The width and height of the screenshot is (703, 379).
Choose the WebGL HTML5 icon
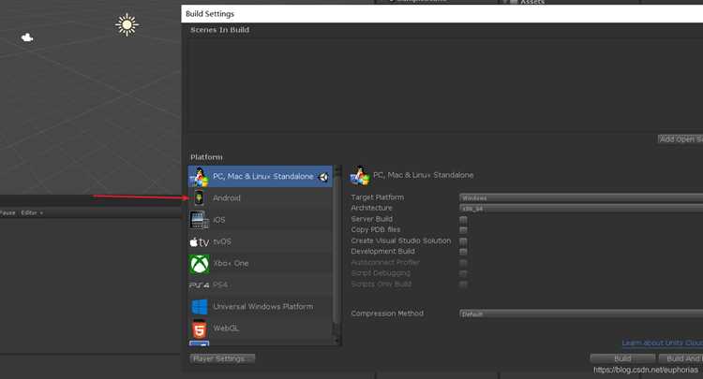[x=199, y=328]
